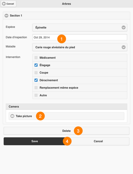Click the back arrow icon in the Cancel button

pos(4,4)
